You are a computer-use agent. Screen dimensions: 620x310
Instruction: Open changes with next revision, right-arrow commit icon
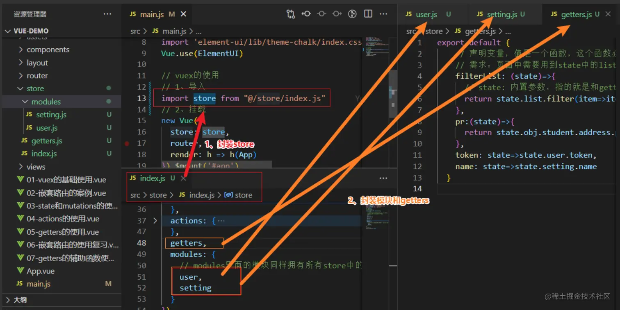click(337, 14)
